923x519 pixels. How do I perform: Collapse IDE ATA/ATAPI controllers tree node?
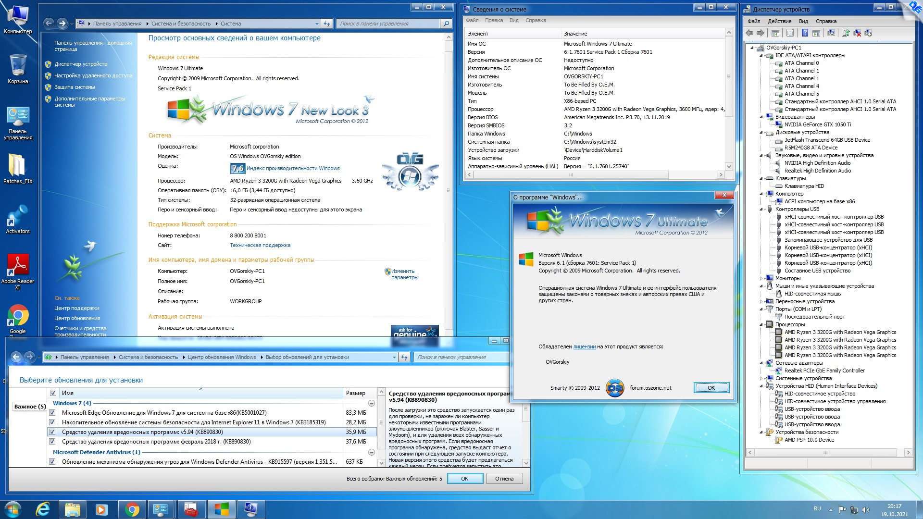761,55
